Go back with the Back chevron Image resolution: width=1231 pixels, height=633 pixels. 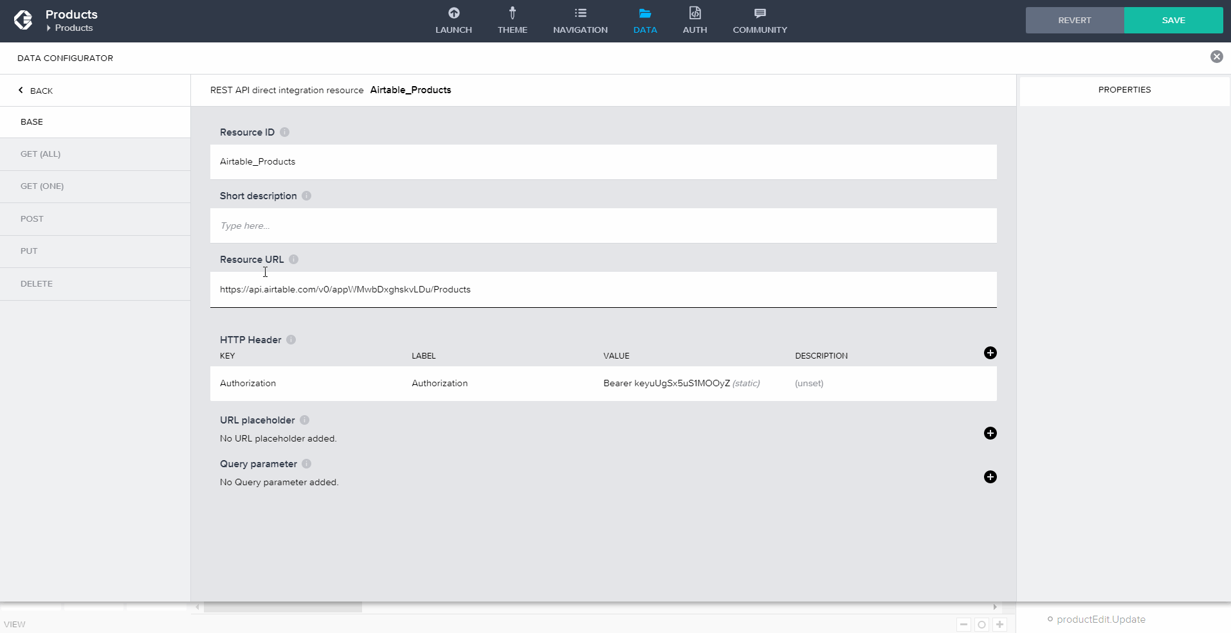click(x=21, y=90)
